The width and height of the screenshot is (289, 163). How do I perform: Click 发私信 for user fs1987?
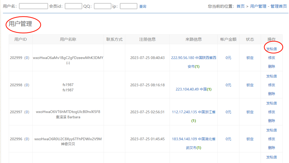coord(272,76)
